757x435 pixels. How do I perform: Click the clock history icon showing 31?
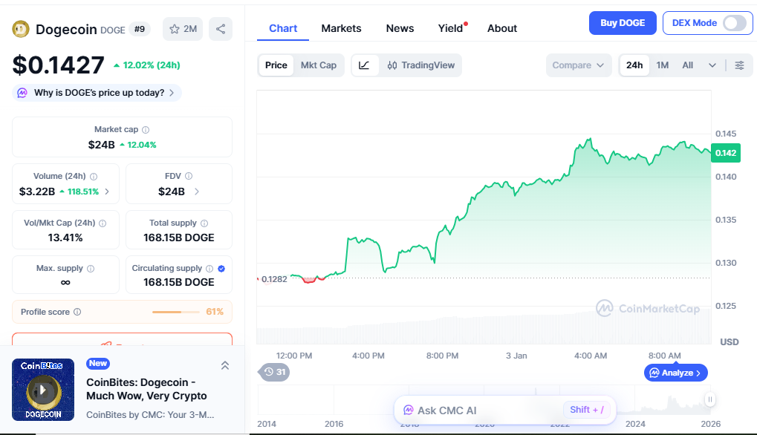pyautogui.click(x=273, y=373)
